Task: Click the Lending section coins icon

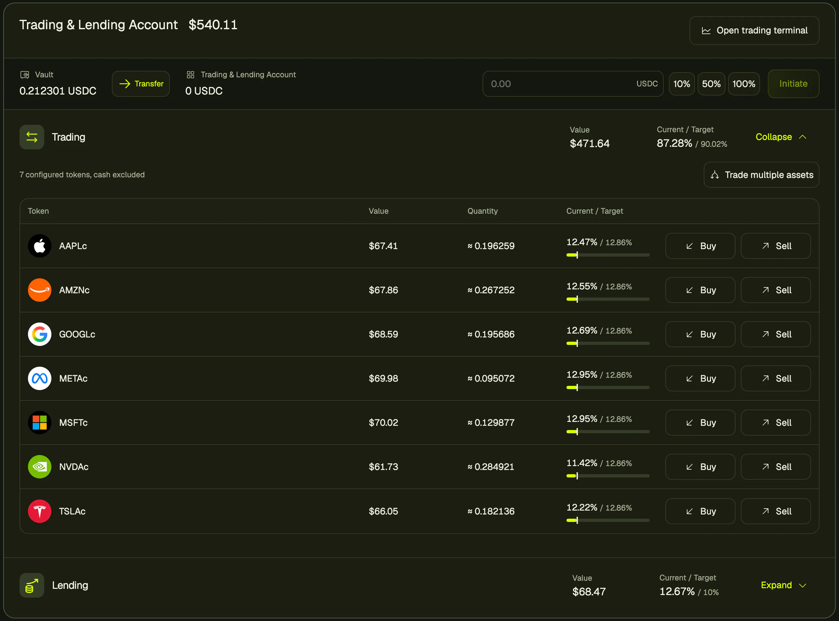Action: coord(32,585)
